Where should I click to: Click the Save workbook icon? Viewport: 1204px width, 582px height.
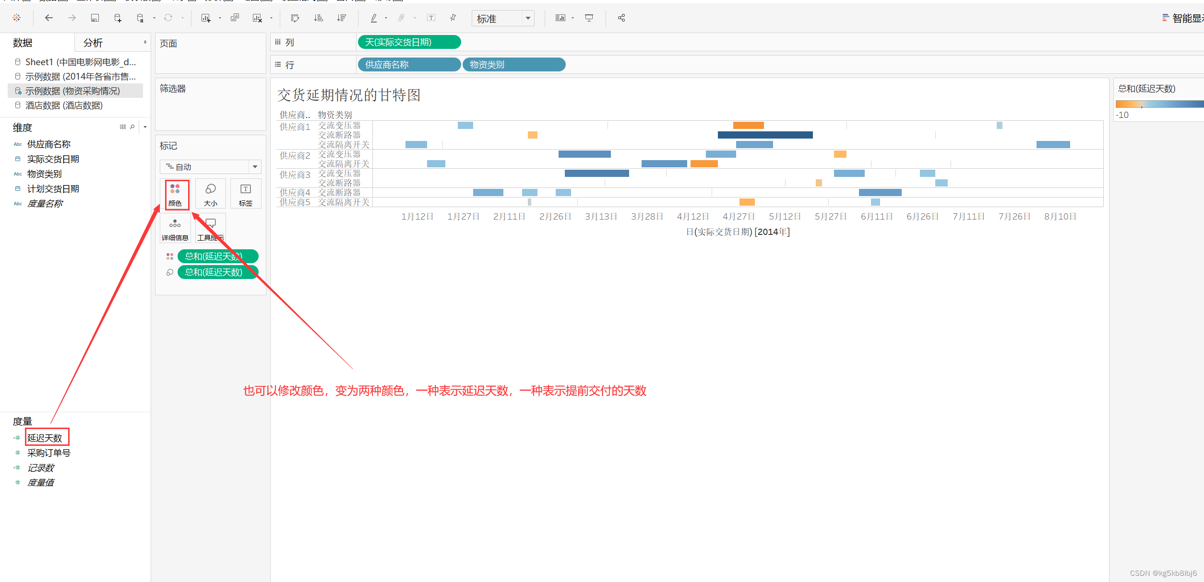coord(95,18)
